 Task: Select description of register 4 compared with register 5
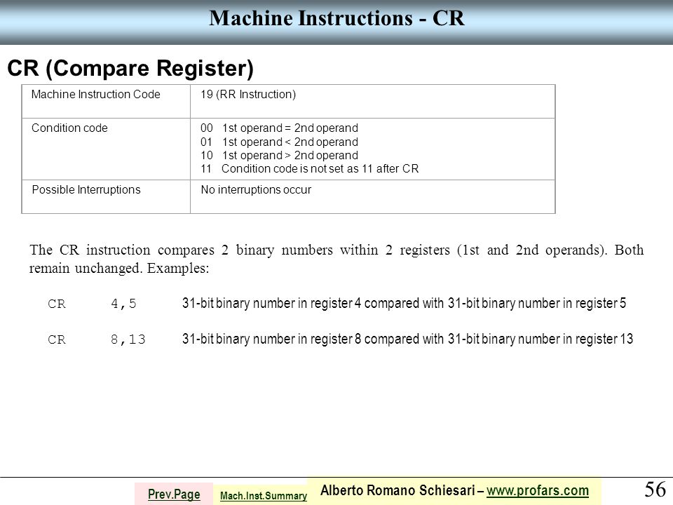(x=404, y=303)
